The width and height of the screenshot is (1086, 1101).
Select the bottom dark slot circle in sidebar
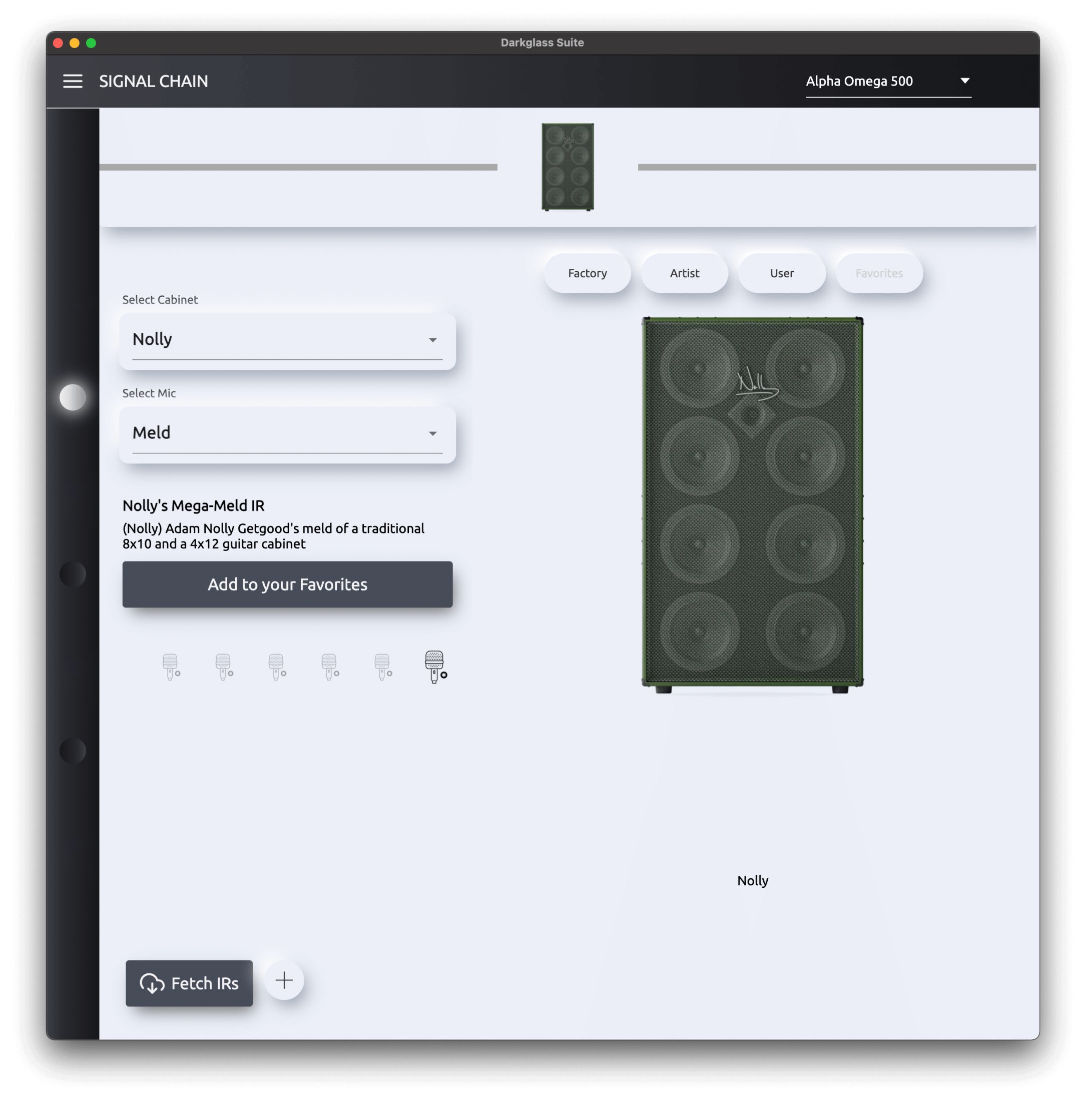[73, 751]
